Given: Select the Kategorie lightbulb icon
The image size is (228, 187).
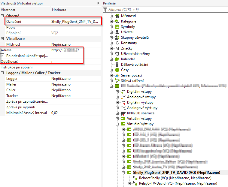Looking at the screenshot, I should tap(117, 21).
